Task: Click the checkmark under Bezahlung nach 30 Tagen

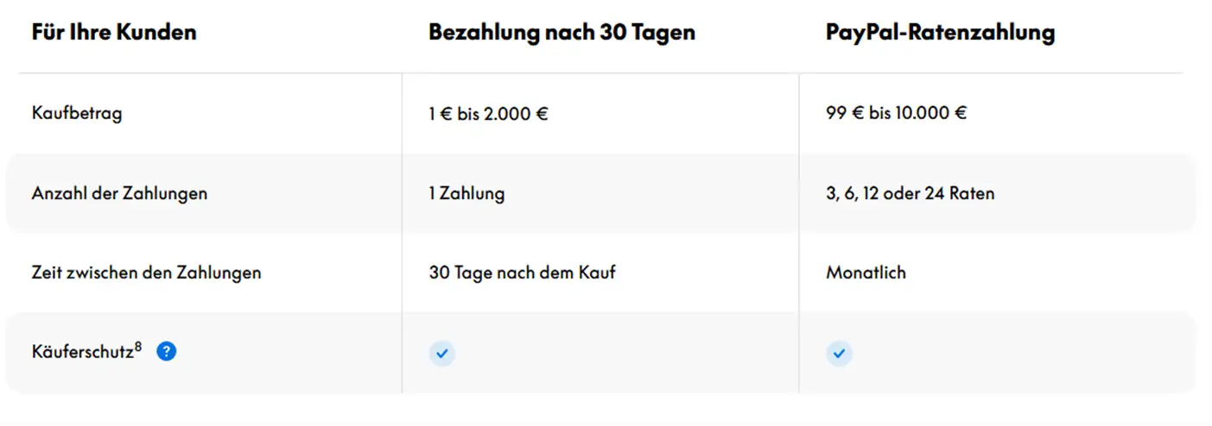Action: (x=442, y=353)
